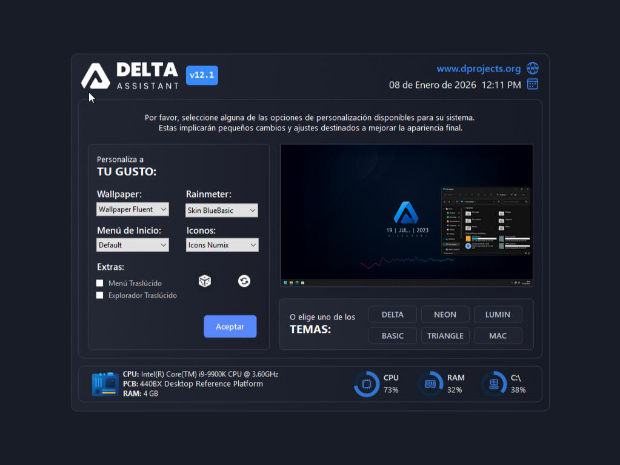Open the Menú de Inicio dropdown
The width and height of the screenshot is (620, 465).
pos(133,245)
